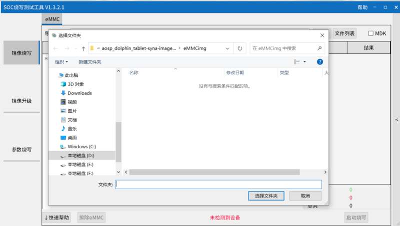Close the 选择文件夹 dialog
400x226 pixels.
coord(322,35)
